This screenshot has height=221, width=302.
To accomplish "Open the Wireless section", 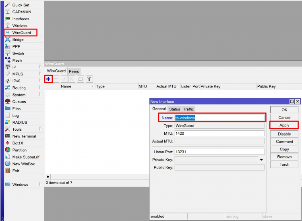I will tap(20, 26).
